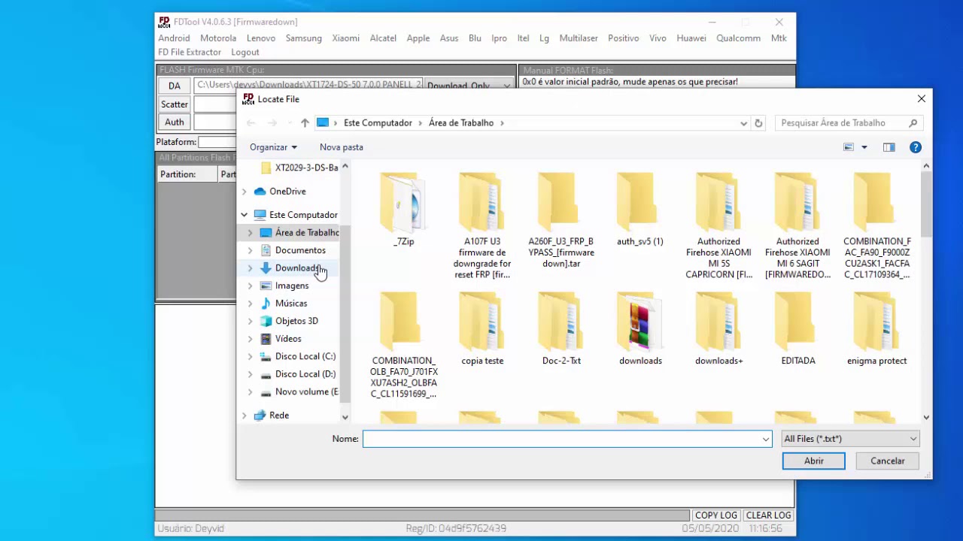Click the DA button in FDTool

175,86
